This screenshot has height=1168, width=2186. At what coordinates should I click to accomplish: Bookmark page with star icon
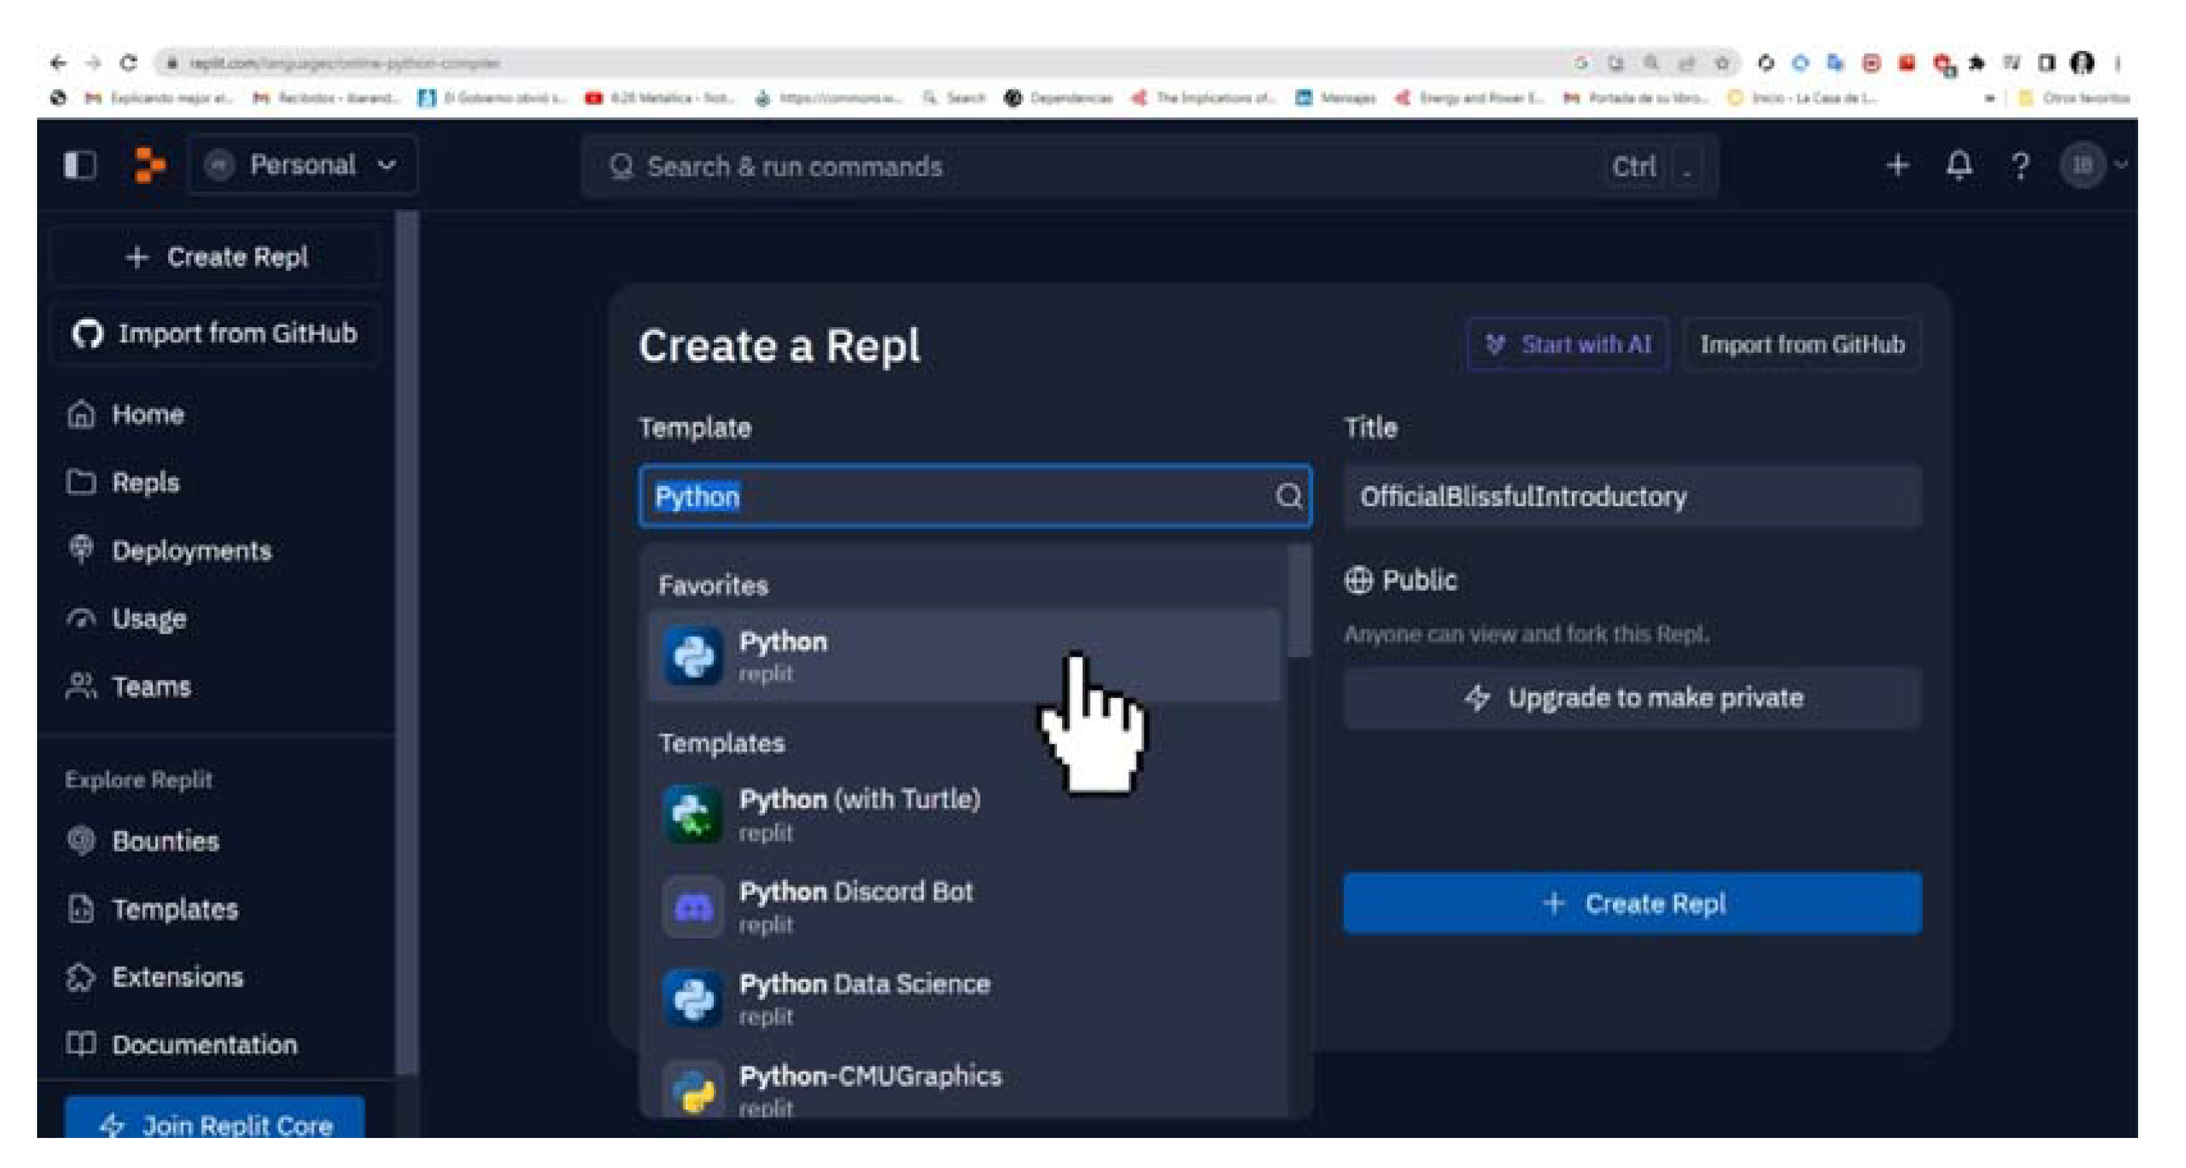(x=1722, y=63)
